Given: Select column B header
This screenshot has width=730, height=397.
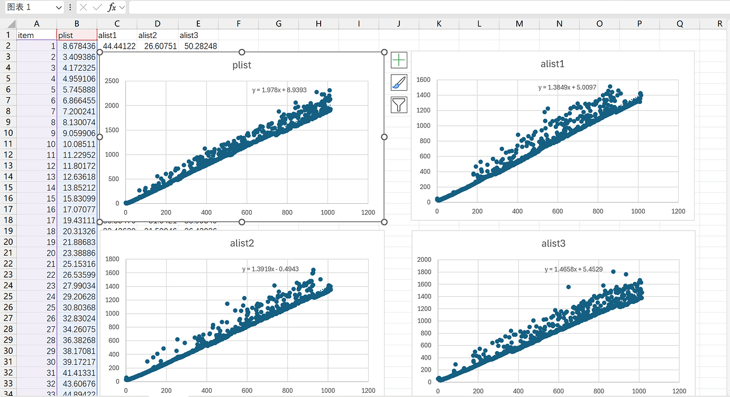Looking at the screenshot, I should click(77, 24).
